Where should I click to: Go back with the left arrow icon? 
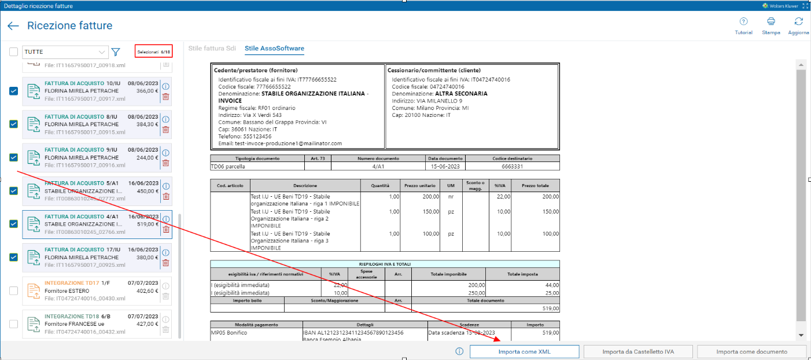(13, 26)
